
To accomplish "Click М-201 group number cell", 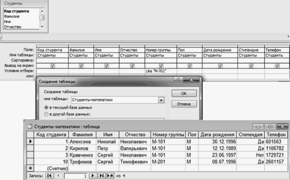I will 168,162.
